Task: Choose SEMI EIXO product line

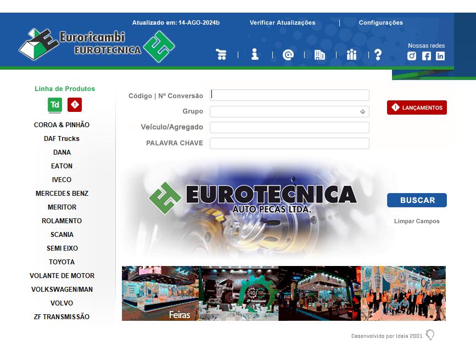Action: [x=61, y=248]
